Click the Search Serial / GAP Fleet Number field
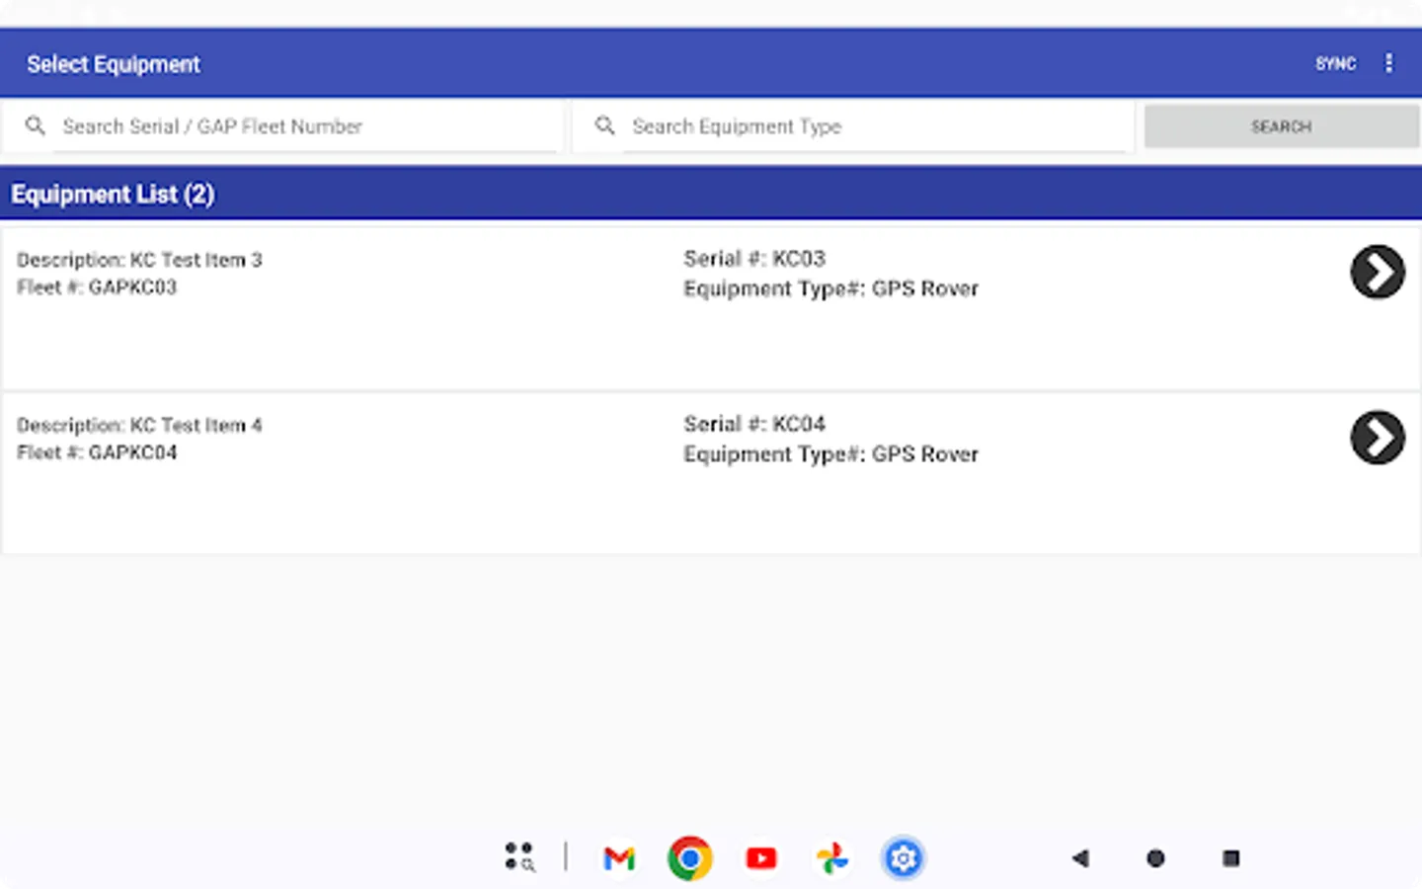The width and height of the screenshot is (1422, 889). pyautogui.click(x=296, y=126)
